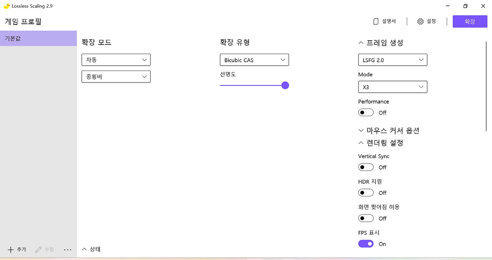The image size is (492, 260).
Task: Expand the 마우스 커서 옵션 section
Action: coord(361,130)
